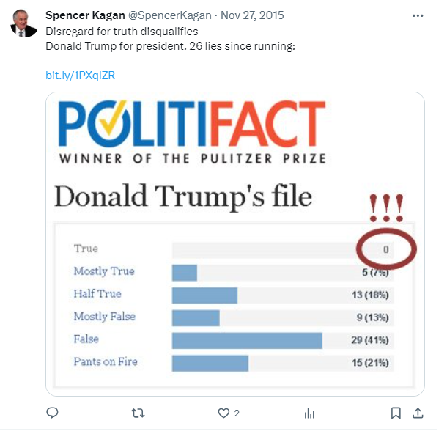Screen dimensions: 447x434
Task: Repost this tweet with the retweet icon
Action: (x=137, y=413)
